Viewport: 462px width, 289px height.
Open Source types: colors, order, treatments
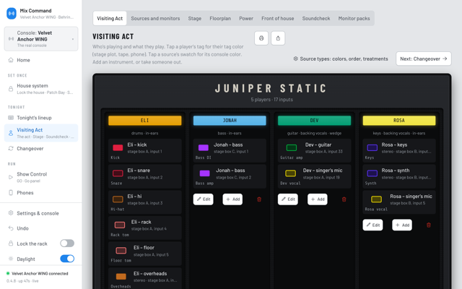pos(341,59)
